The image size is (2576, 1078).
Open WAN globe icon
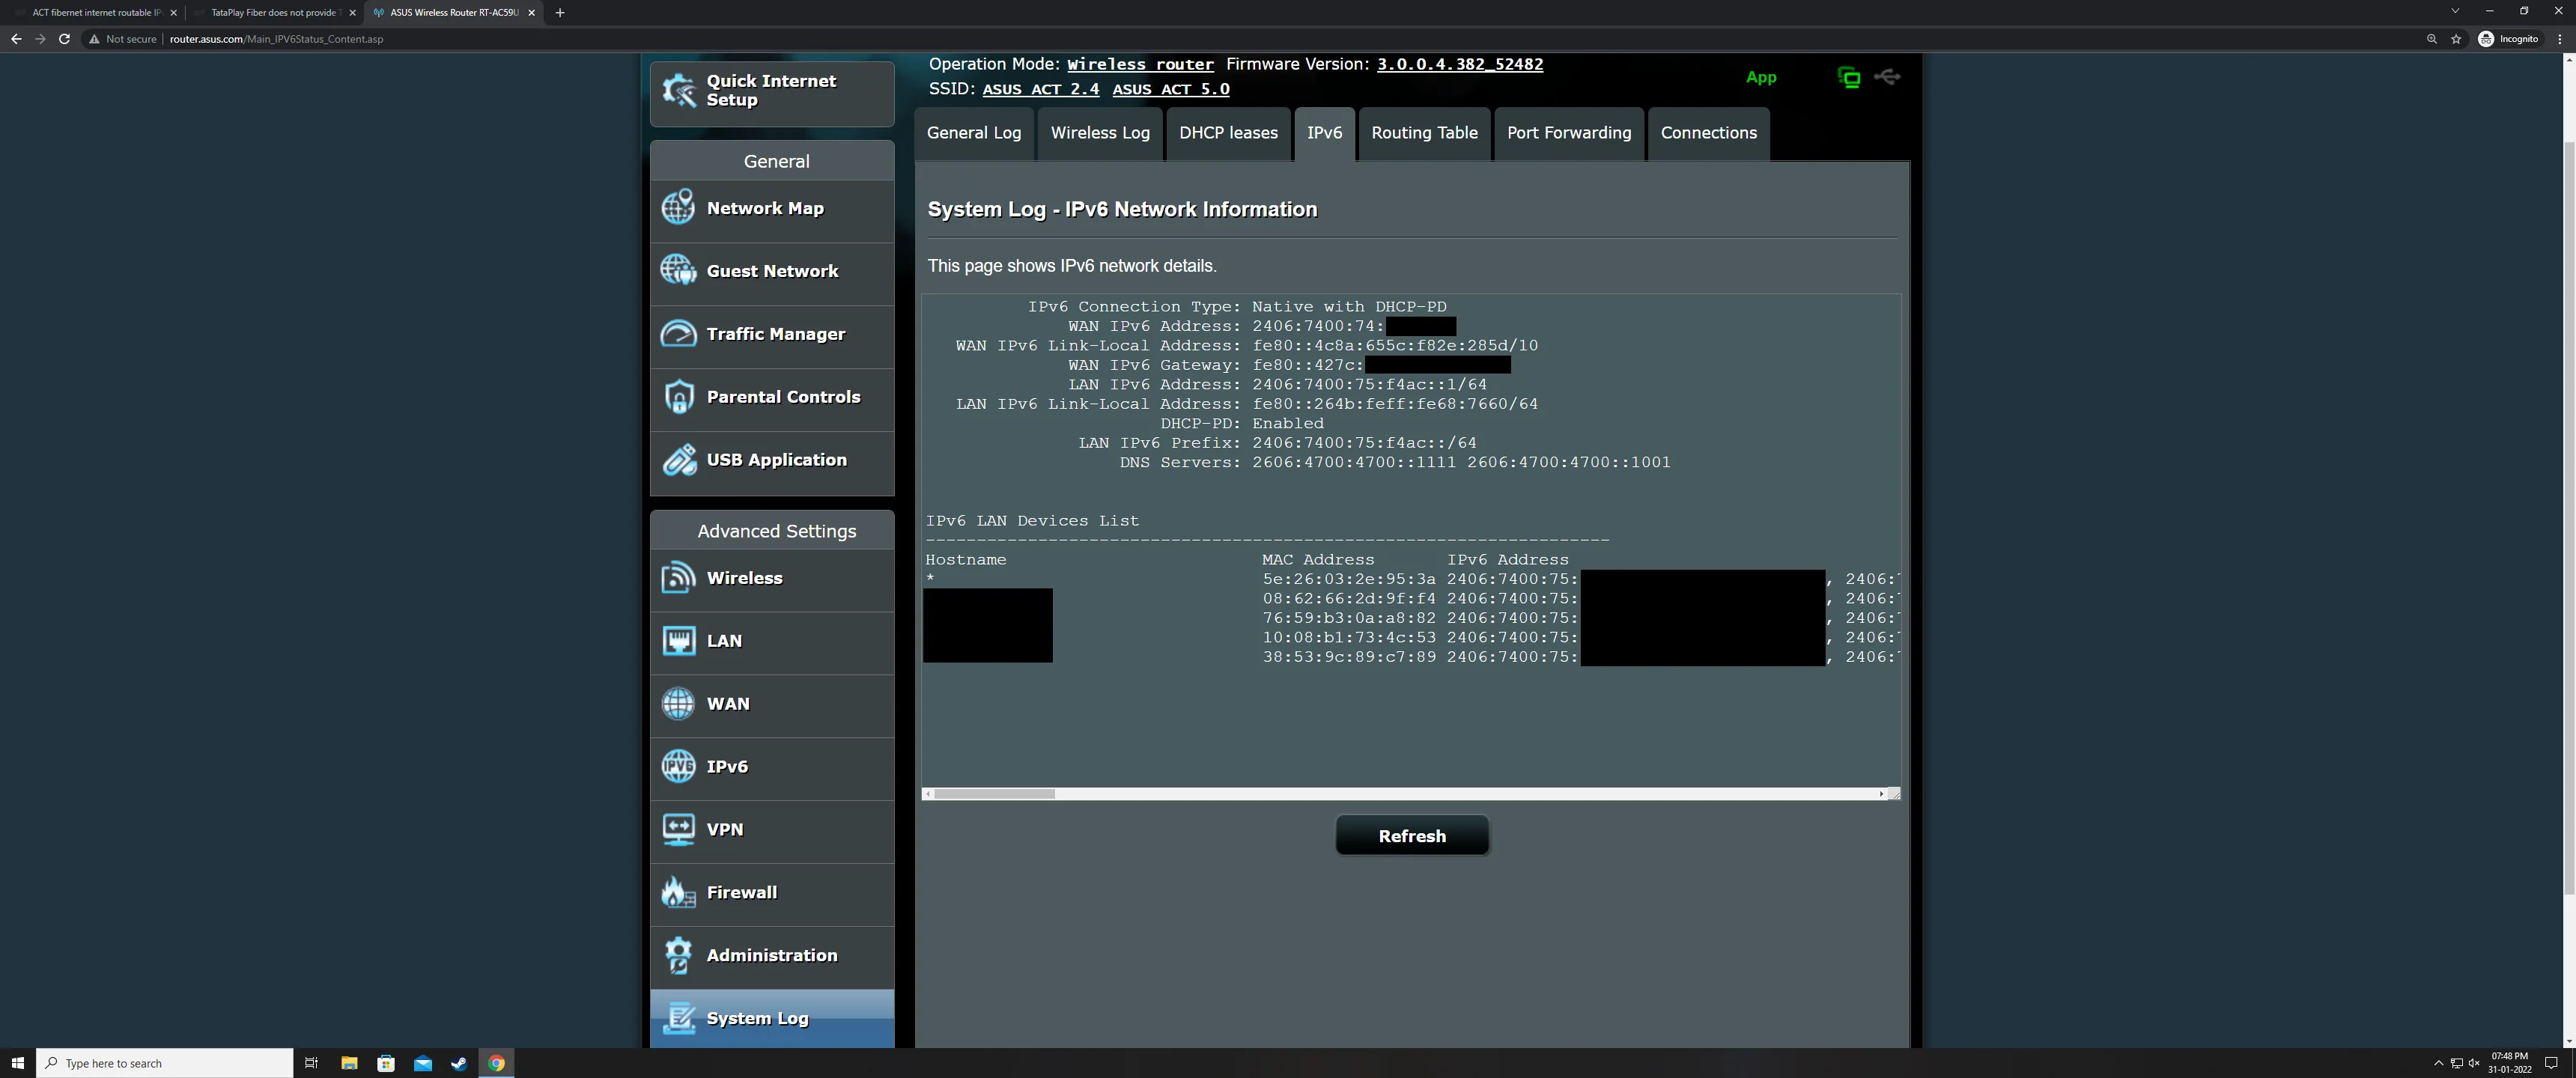coord(678,704)
